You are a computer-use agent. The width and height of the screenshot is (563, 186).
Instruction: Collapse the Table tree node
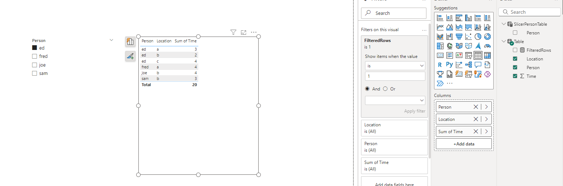pos(504,41)
